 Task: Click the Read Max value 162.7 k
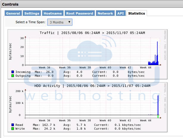[x=49, y=125]
